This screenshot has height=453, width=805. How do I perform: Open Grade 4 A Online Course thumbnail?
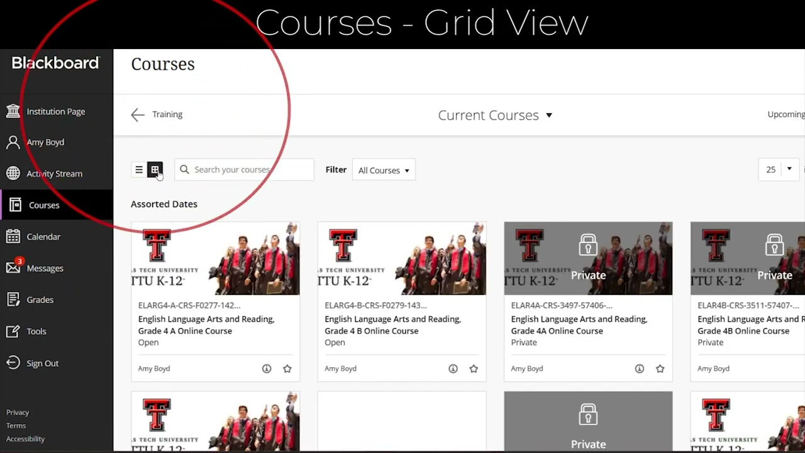coord(215,259)
